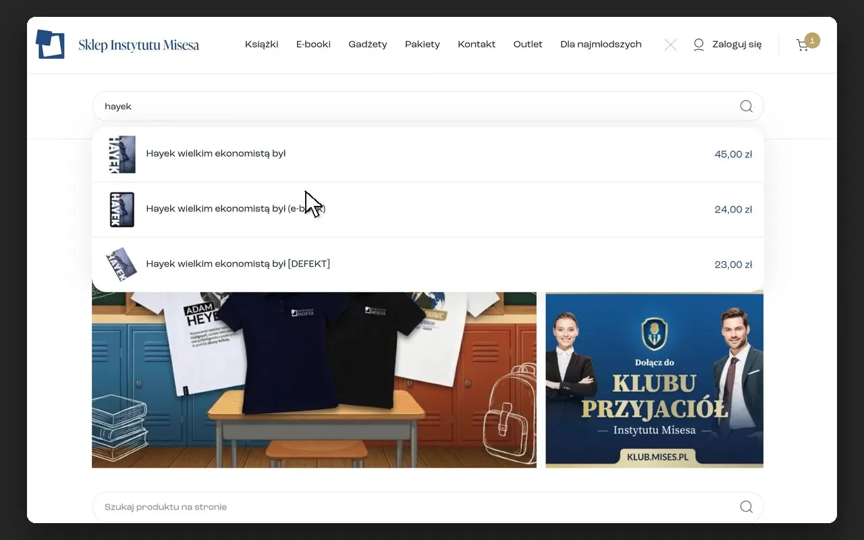
Task: Navigate to Kontakt page
Action: [477, 45]
